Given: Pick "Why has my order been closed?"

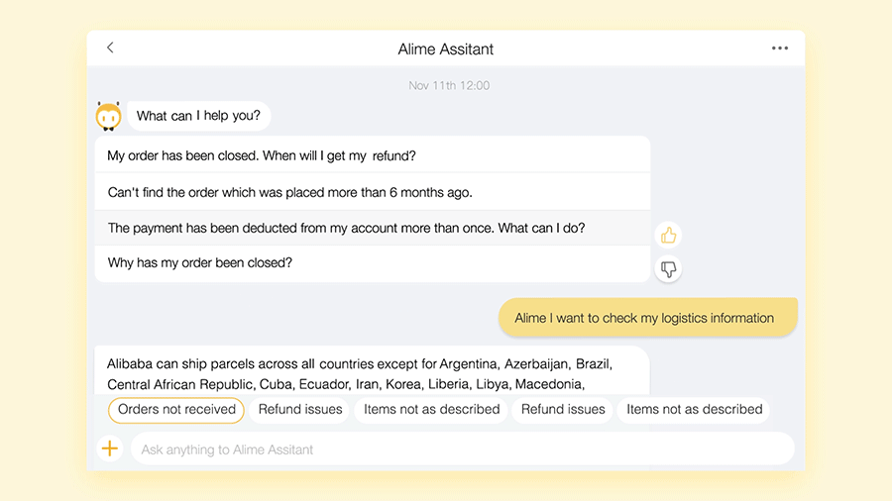Looking at the screenshot, I should coord(200,263).
